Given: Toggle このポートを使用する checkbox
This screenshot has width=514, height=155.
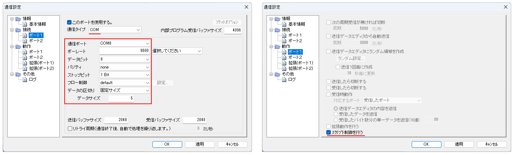Looking at the screenshot, I should [x=69, y=22].
